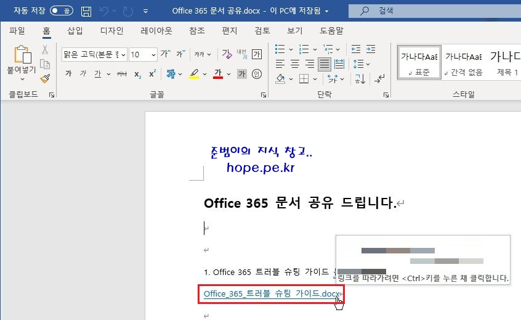521x320 pixels.
Task: Toggle Superscript x²
Action: coord(152,73)
